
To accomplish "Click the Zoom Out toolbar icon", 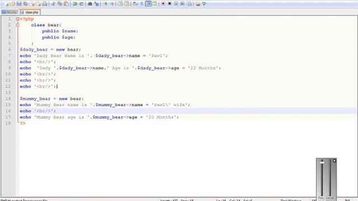I will (112, 4).
